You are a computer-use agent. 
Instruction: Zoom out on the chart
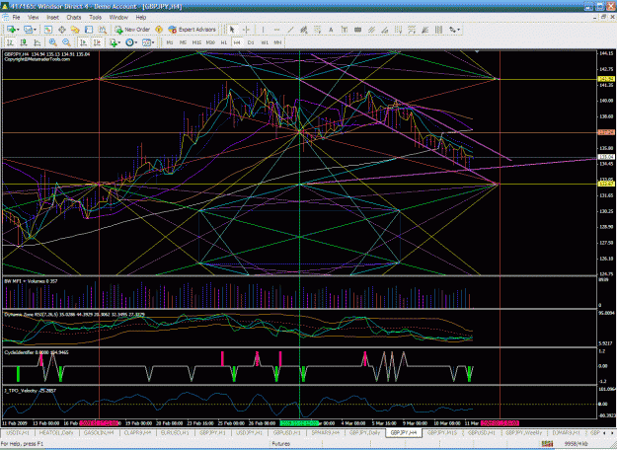(66, 42)
